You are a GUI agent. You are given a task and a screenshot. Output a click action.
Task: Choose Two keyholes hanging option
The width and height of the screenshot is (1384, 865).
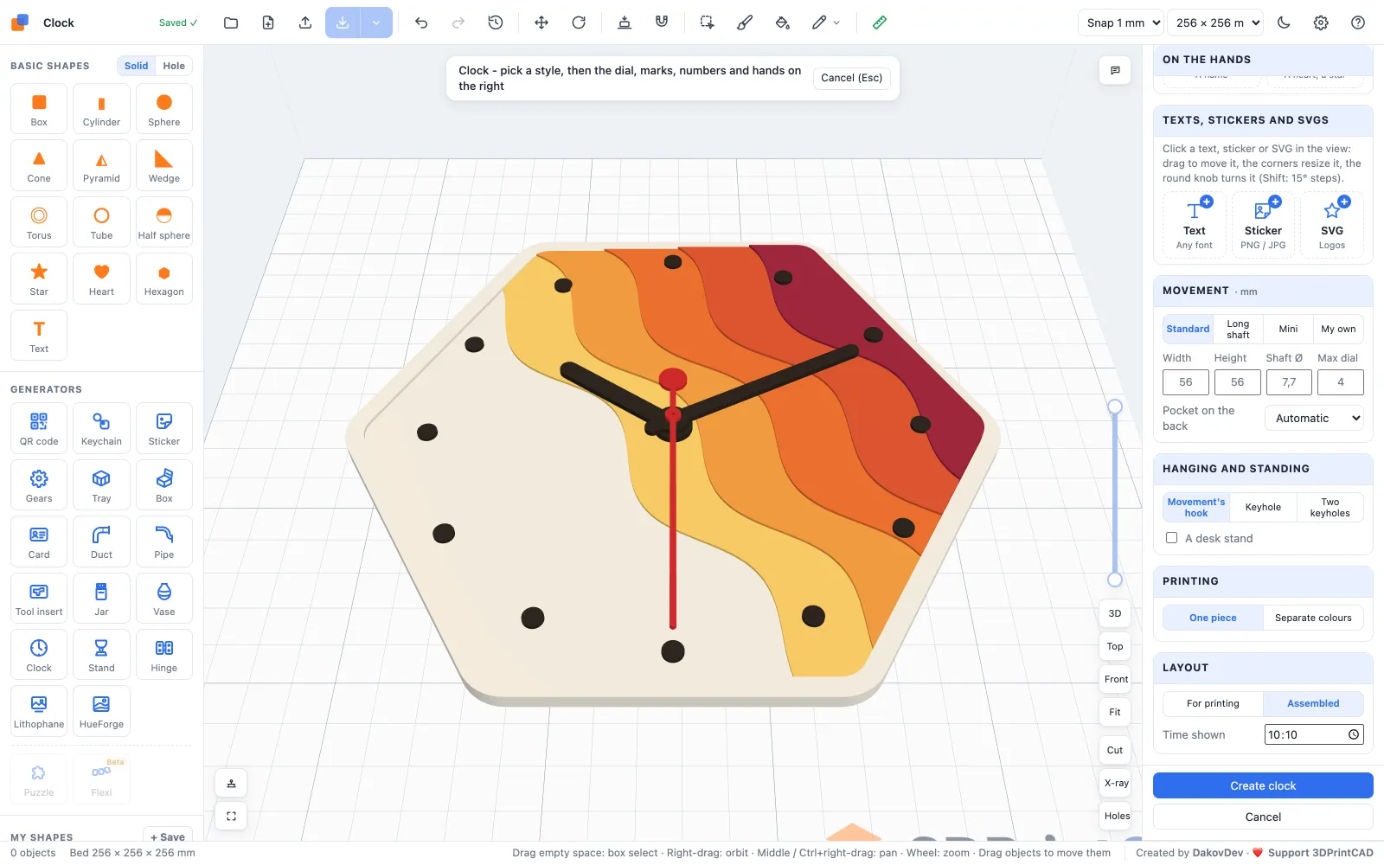[1330, 507]
